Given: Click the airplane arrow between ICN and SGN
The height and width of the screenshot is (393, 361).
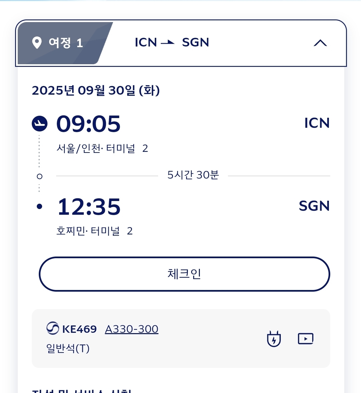Looking at the screenshot, I should click(168, 42).
